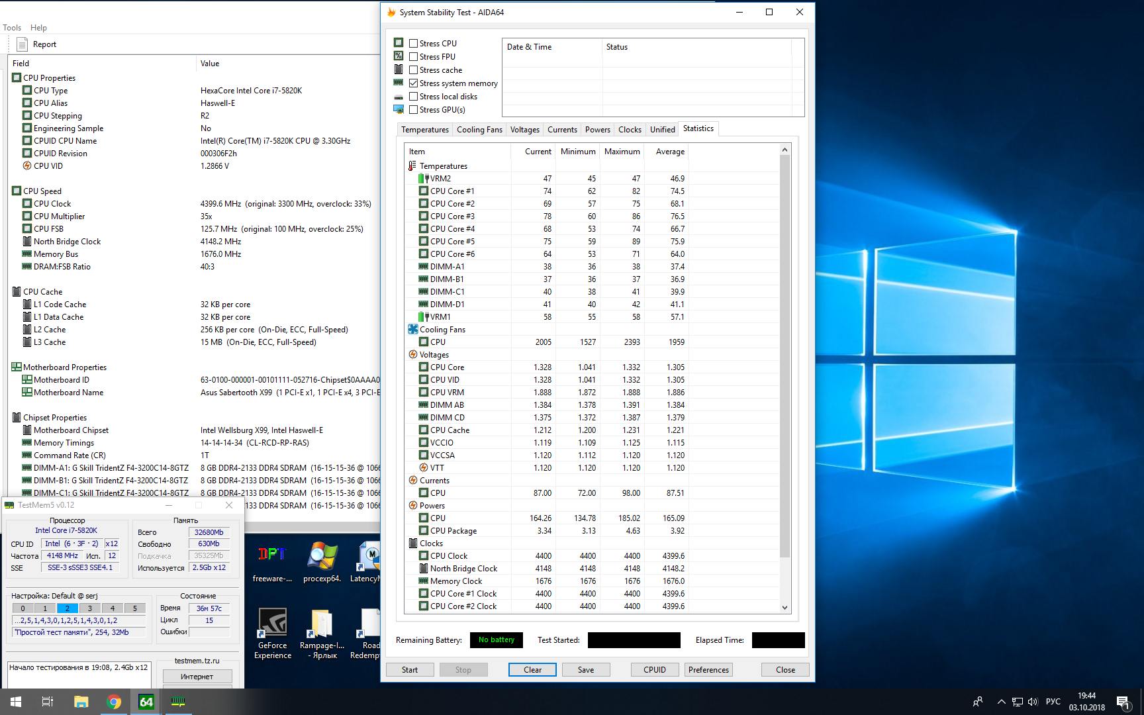The image size is (1144, 715).
Task: Enable the Stress GPU(s) checkbox
Action: (414, 110)
